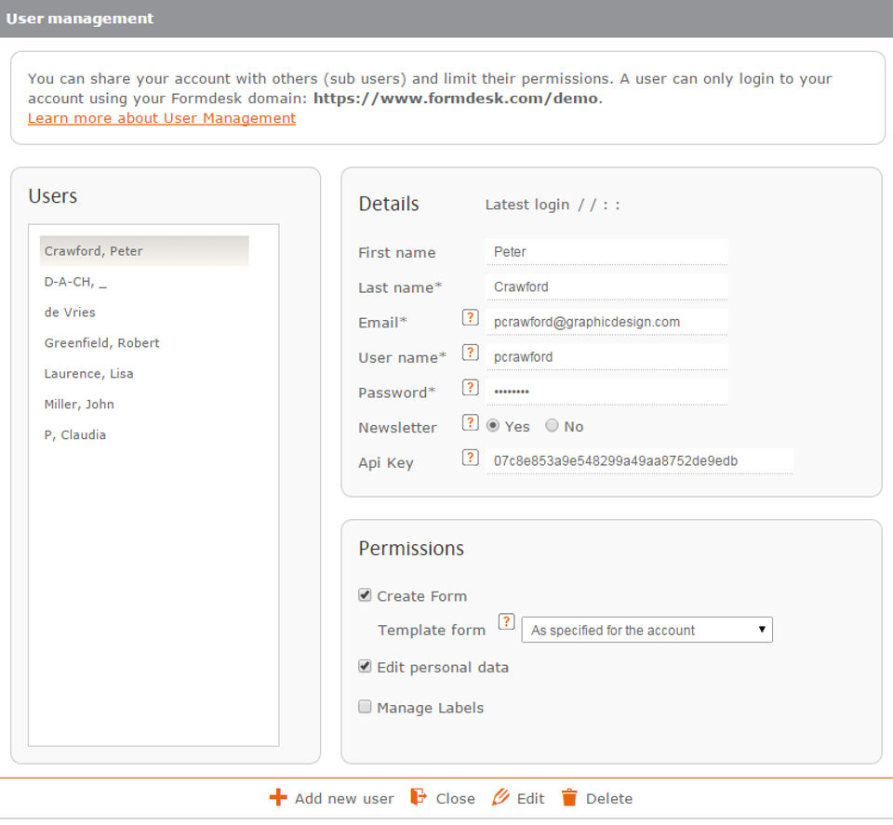
Task: Click the pencil Edit icon
Action: [x=500, y=797]
